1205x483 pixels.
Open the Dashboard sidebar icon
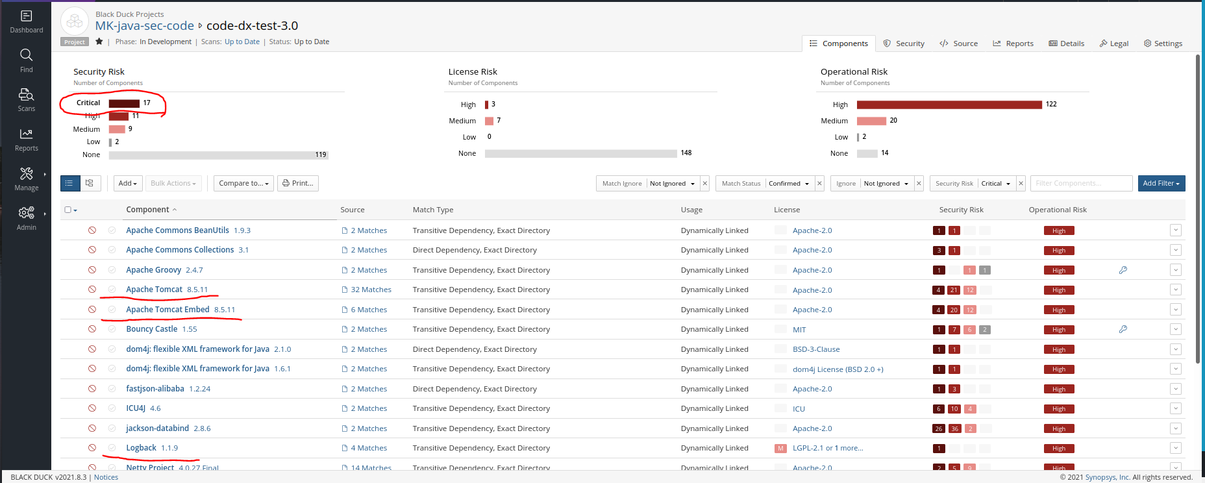27,16
